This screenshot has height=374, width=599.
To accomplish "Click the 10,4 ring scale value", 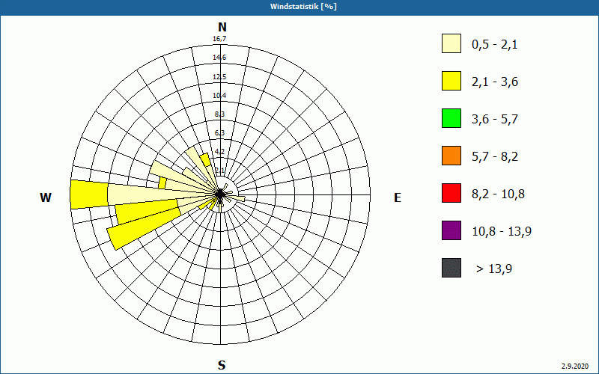I will (x=219, y=96).
